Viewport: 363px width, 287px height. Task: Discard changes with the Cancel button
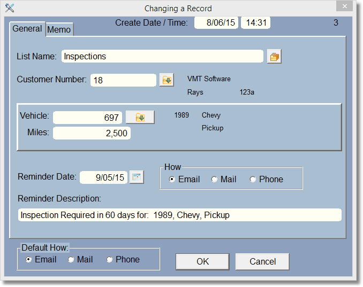262,261
